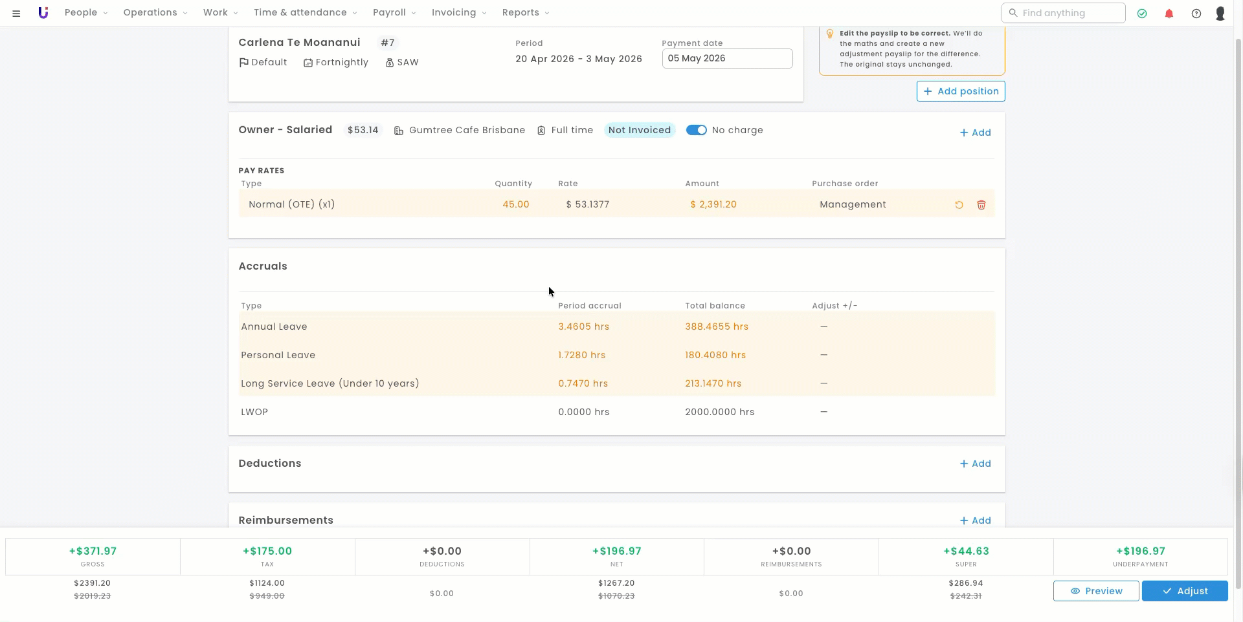Image resolution: width=1243 pixels, height=622 pixels.
Task: Click the app logo in top bar
Action: point(43,13)
